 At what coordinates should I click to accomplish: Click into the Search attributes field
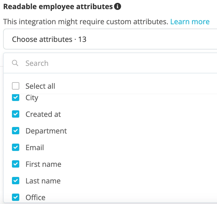coord(119,63)
